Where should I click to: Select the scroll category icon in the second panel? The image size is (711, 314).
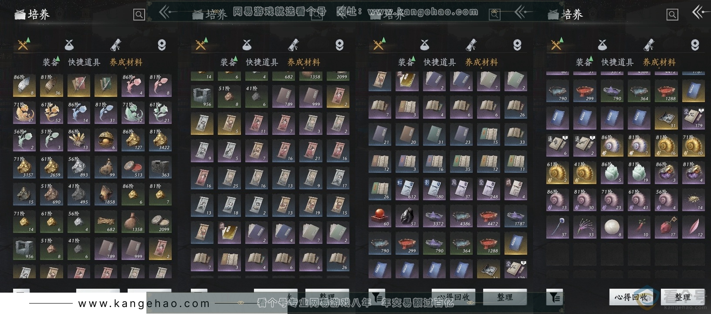coord(293,44)
